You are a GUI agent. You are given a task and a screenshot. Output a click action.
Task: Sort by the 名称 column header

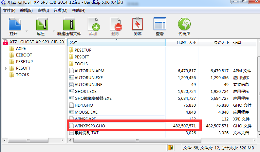click(x=117, y=43)
